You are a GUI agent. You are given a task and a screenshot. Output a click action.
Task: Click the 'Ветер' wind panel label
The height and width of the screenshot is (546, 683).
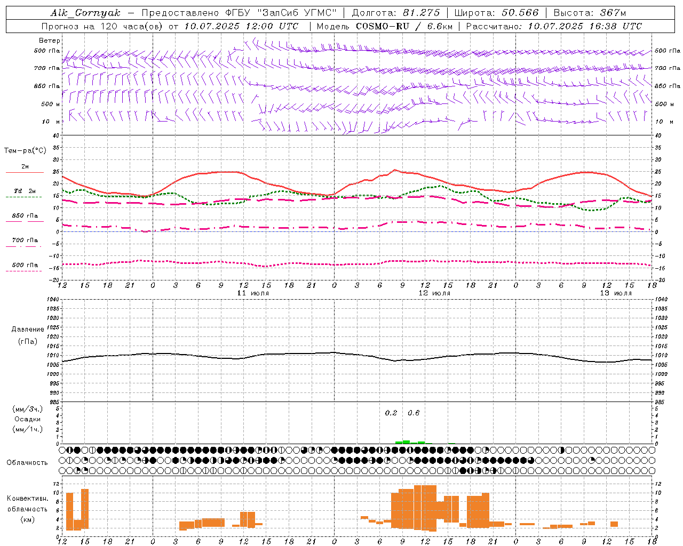coord(50,41)
